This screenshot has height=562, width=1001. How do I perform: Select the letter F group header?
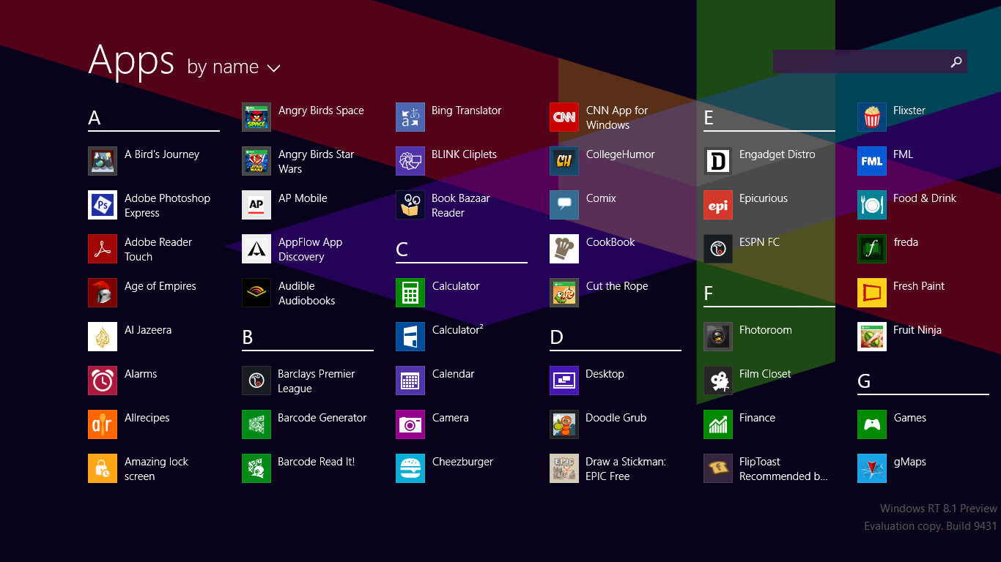769,293
